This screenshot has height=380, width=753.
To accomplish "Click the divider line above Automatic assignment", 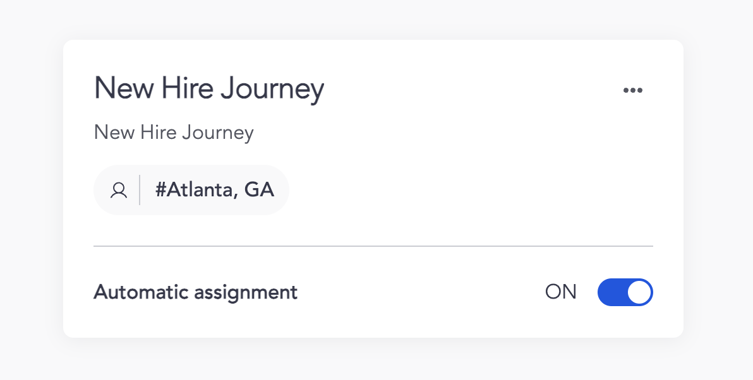I will [373, 246].
